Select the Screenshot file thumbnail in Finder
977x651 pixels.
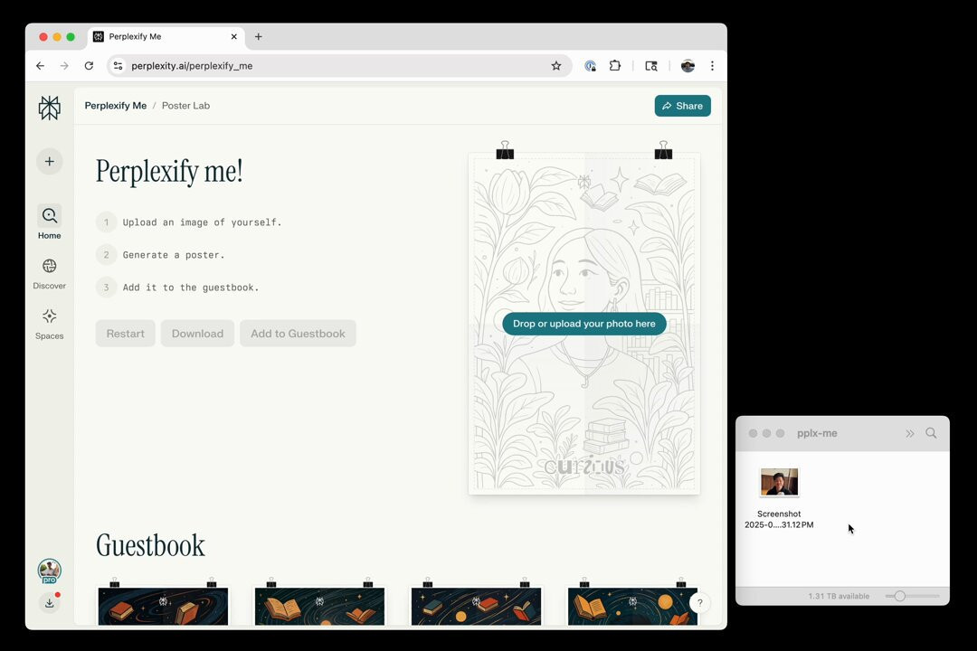(779, 482)
